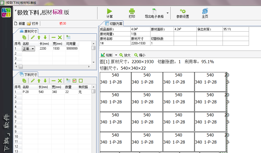This screenshot has height=153, width=261.
Task: Click the available quantity cell 9999999
Action: pyautogui.click(x=72, y=49)
